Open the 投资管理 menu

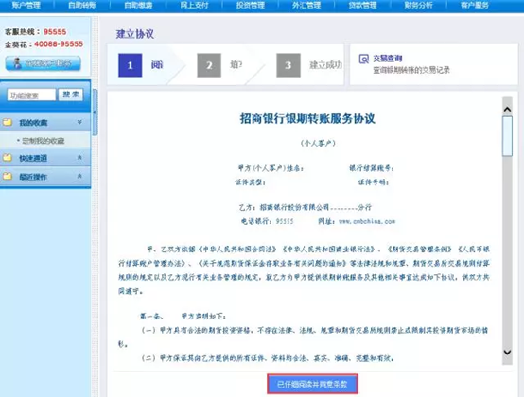[251, 5]
